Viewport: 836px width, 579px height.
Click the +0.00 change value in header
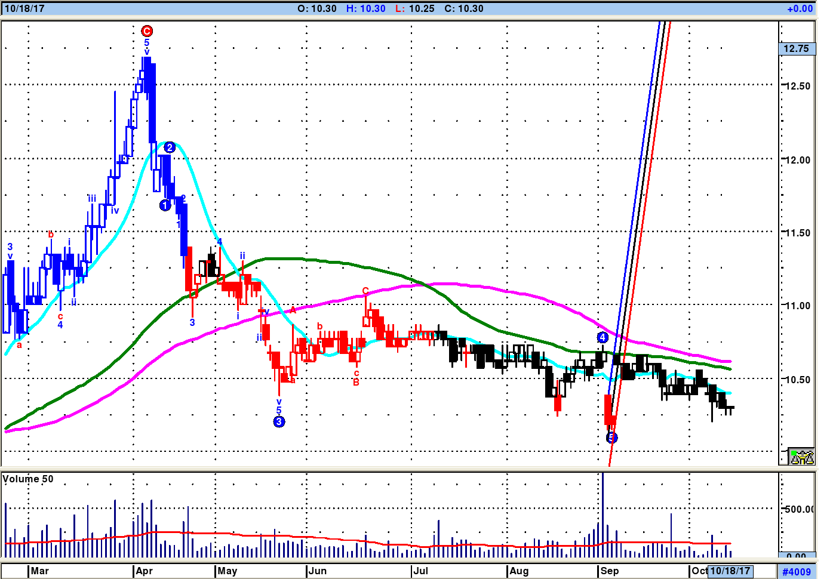(800, 8)
